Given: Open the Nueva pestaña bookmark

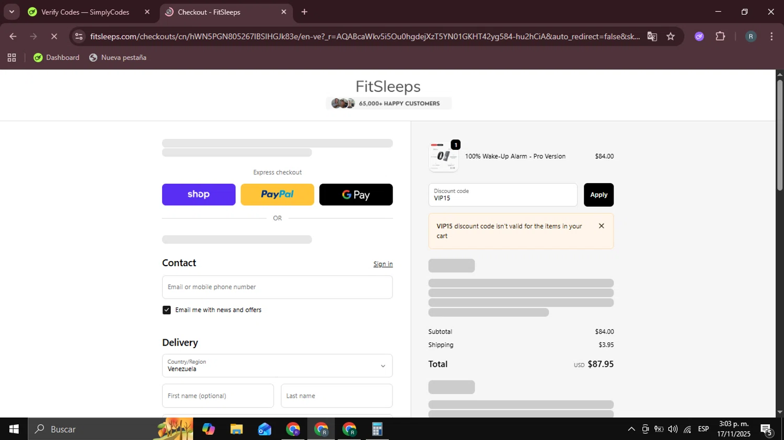Looking at the screenshot, I should pos(118,57).
